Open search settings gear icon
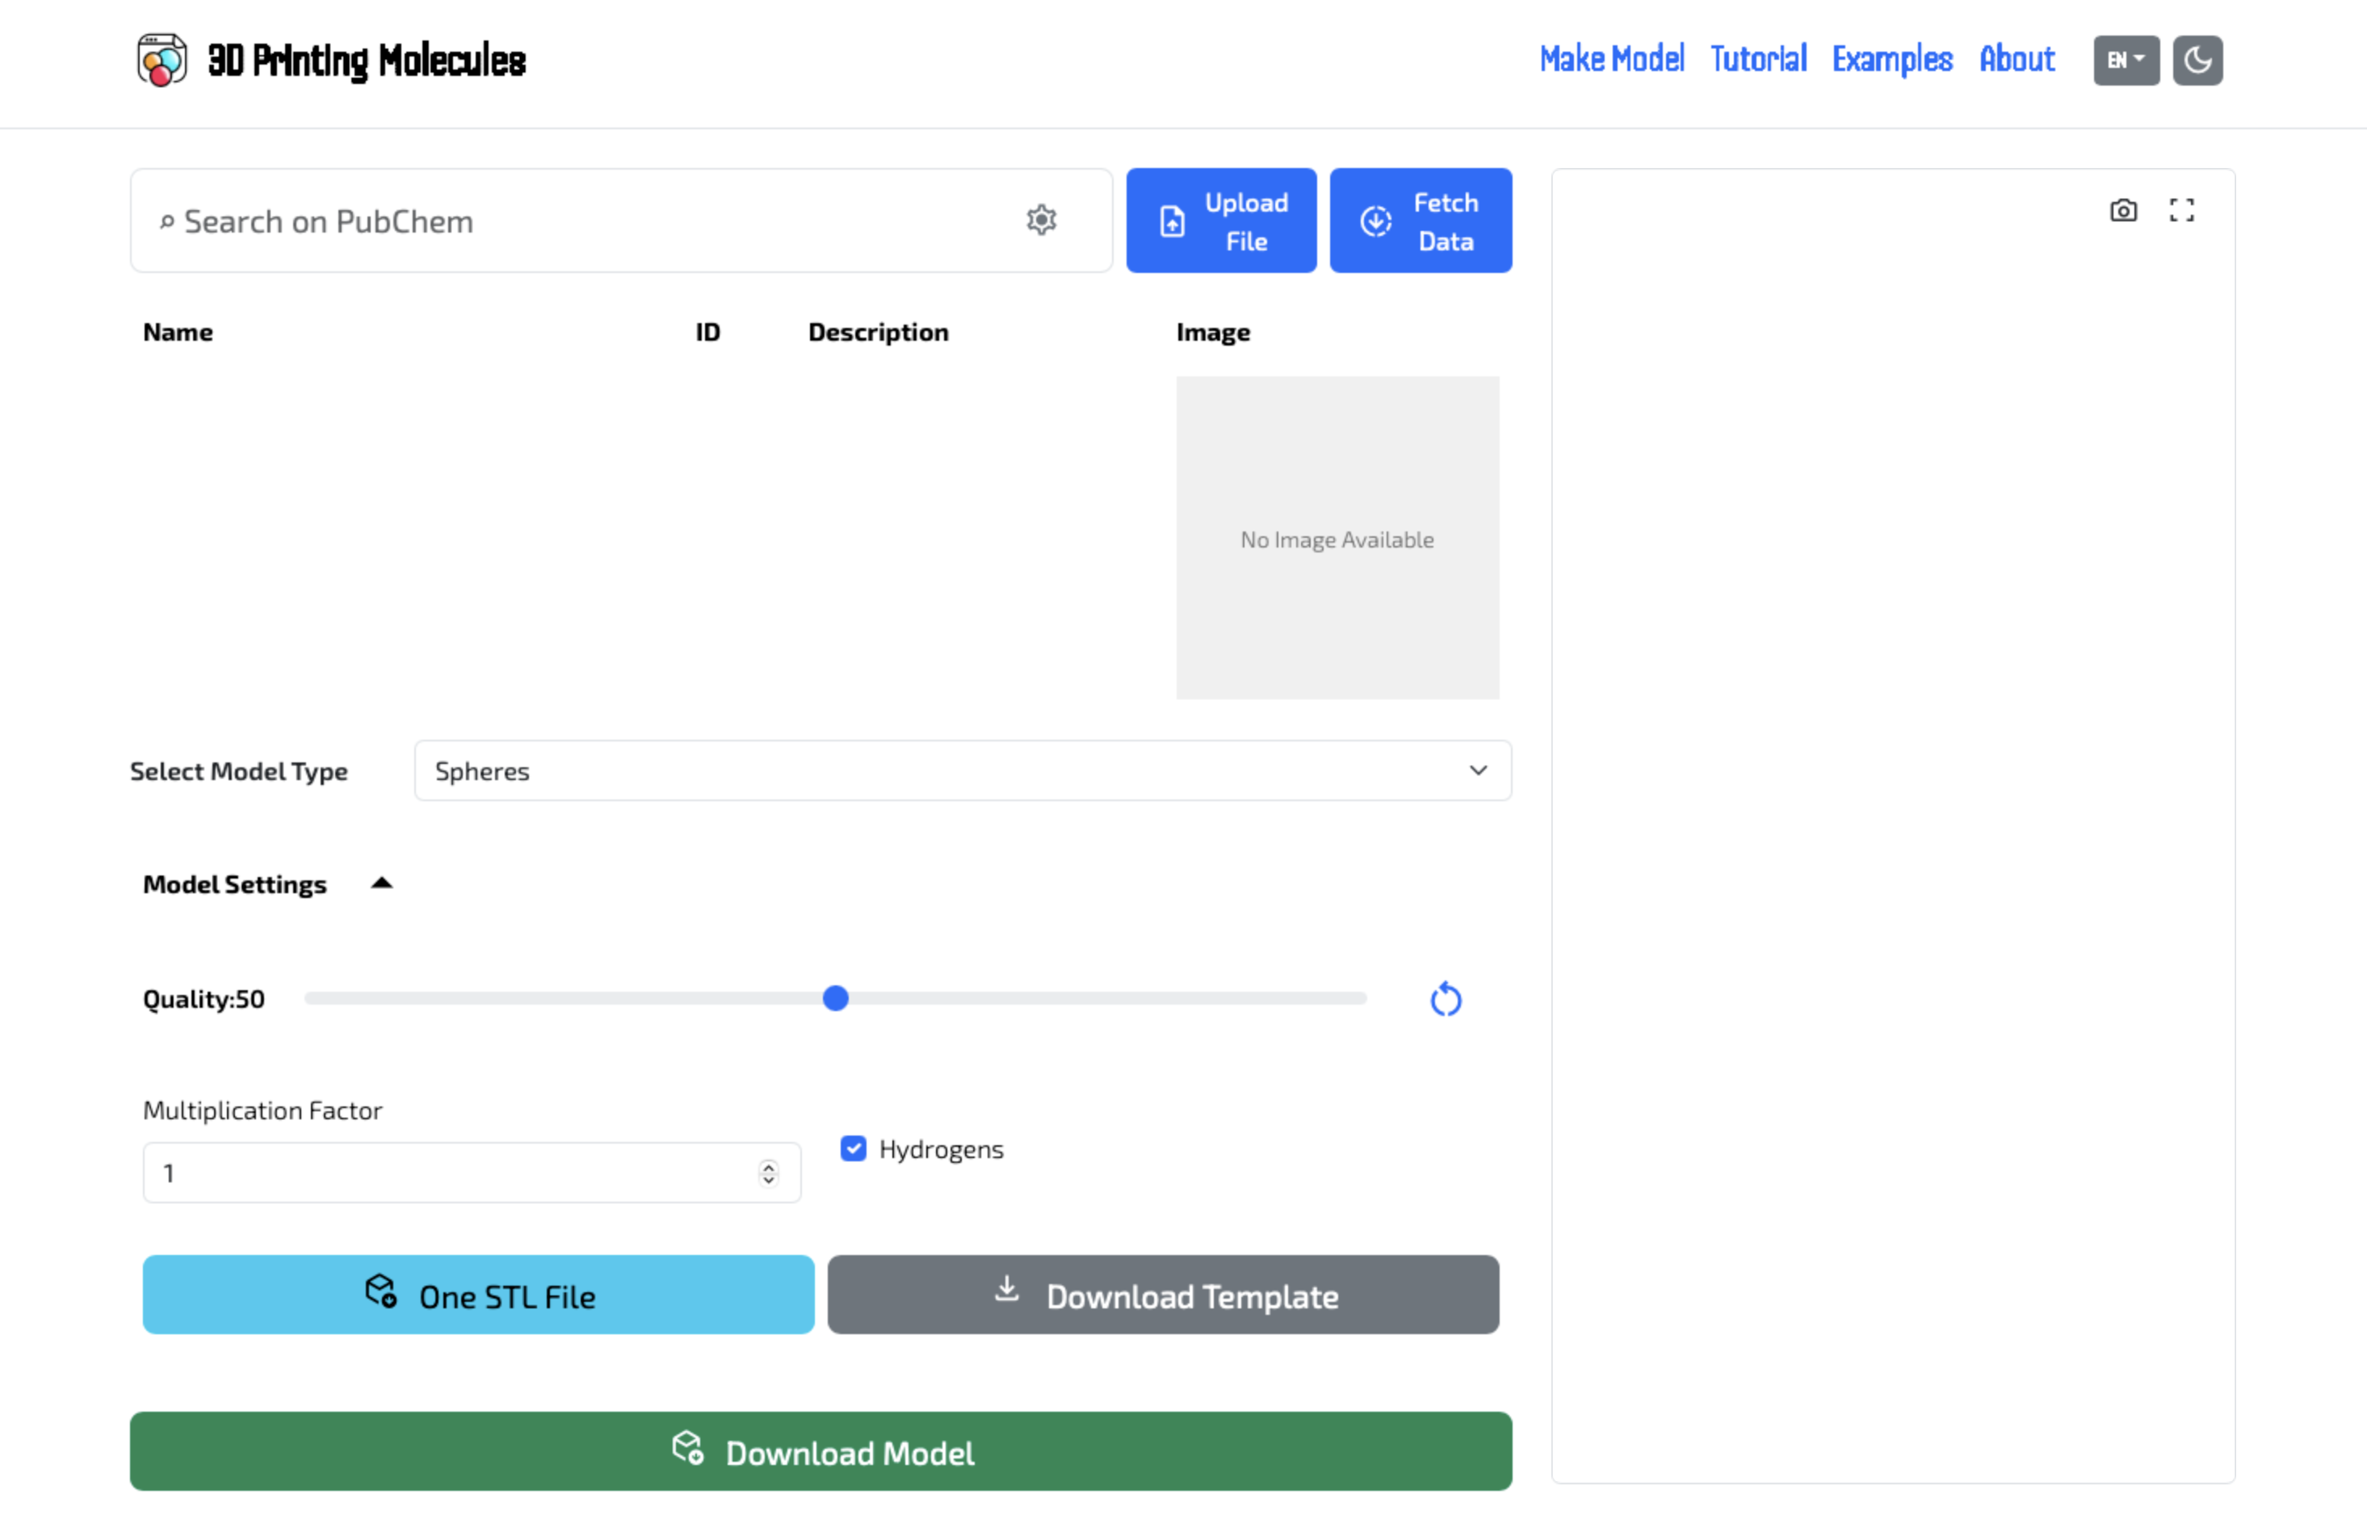 pos(1041,220)
